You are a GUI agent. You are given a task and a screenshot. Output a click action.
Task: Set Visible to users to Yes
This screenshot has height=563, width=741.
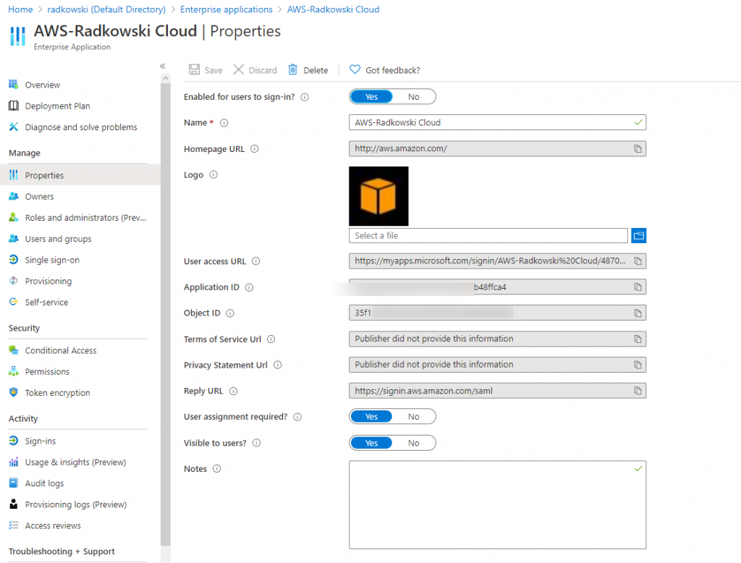[x=371, y=443]
